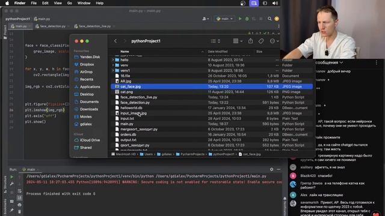Open Downloads in Finder sidebar
The width and height of the screenshot is (385, 216).
pos(86,109)
